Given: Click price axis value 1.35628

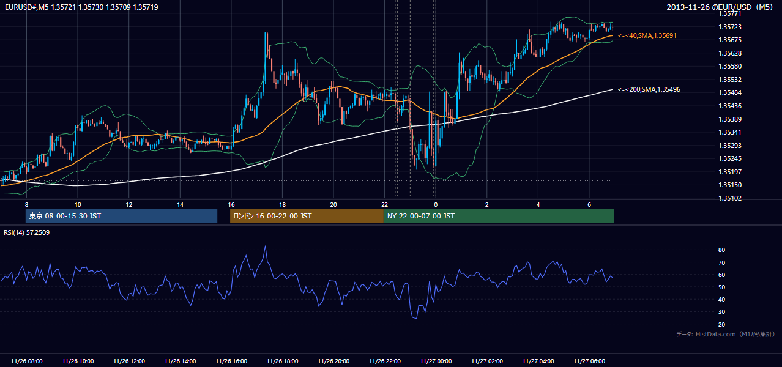Looking at the screenshot, I should pyautogui.click(x=729, y=53).
